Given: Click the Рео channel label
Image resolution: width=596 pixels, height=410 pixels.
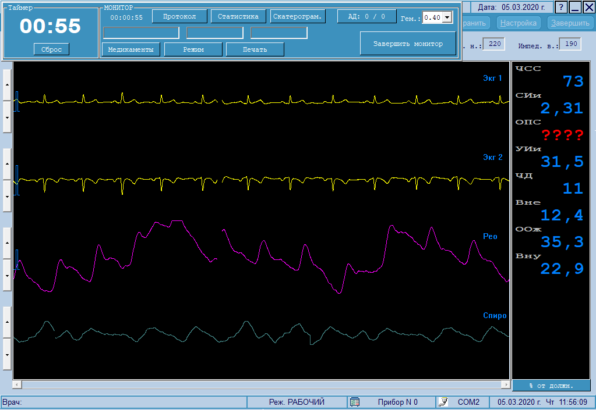Looking at the screenshot, I should point(490,236).
